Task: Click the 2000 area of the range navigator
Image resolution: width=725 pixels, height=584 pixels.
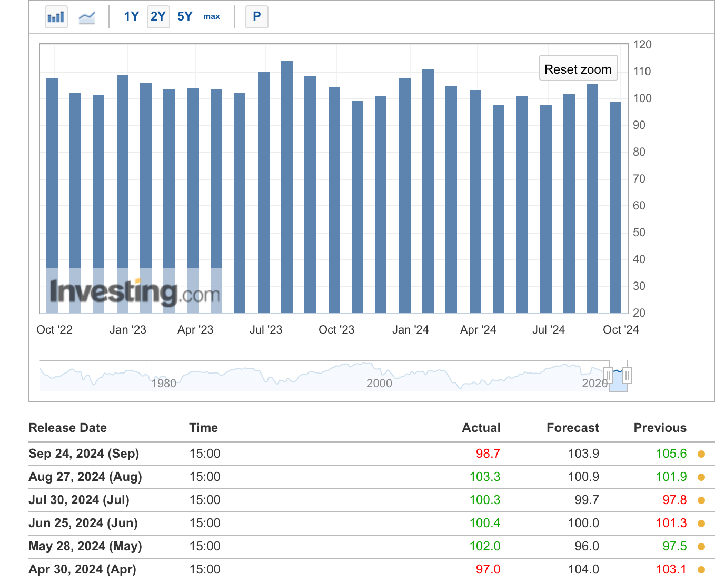Action: (x=379, y=383)
